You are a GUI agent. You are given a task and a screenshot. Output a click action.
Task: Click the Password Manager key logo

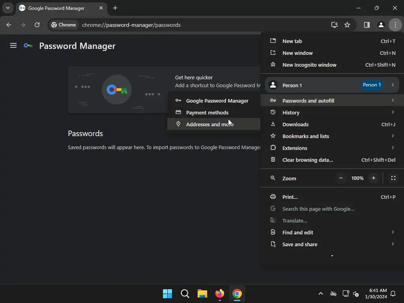(x=28, y=46)
